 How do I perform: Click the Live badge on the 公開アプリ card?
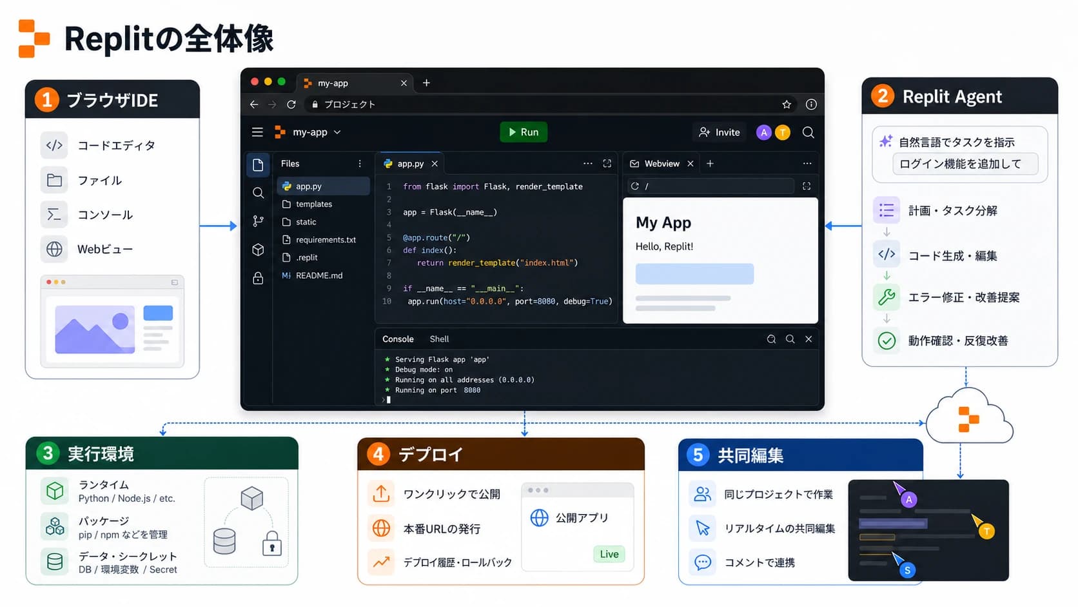coord(609,554)
